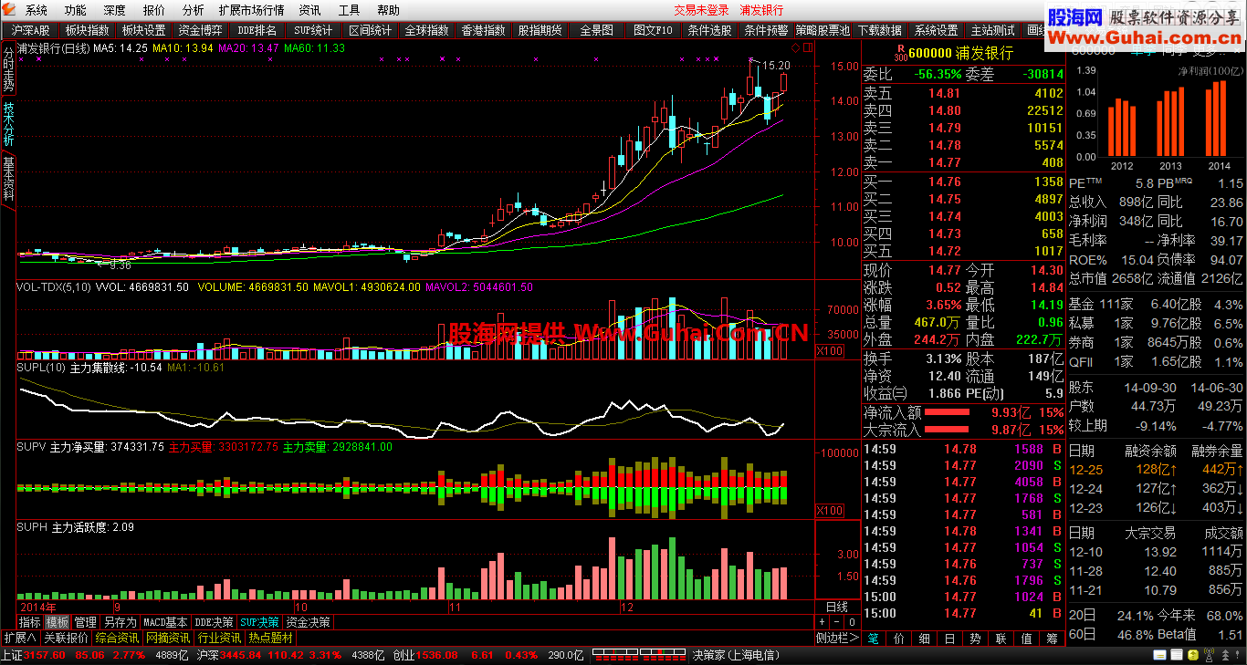Select the 势 trend view button

tap(976, 639)
